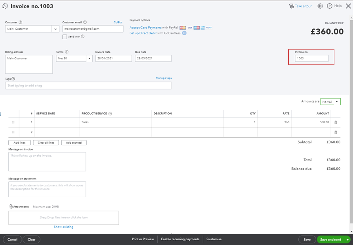This screenshot has width=353, height=245.
Task: Click the Send later help icon
Action: 83,36
